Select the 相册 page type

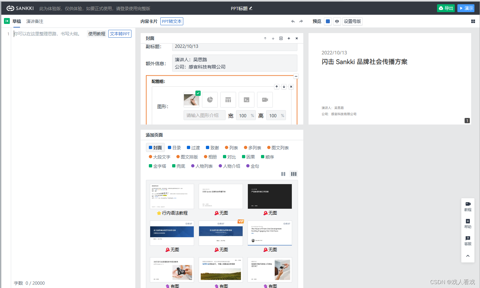pos(210,157)
